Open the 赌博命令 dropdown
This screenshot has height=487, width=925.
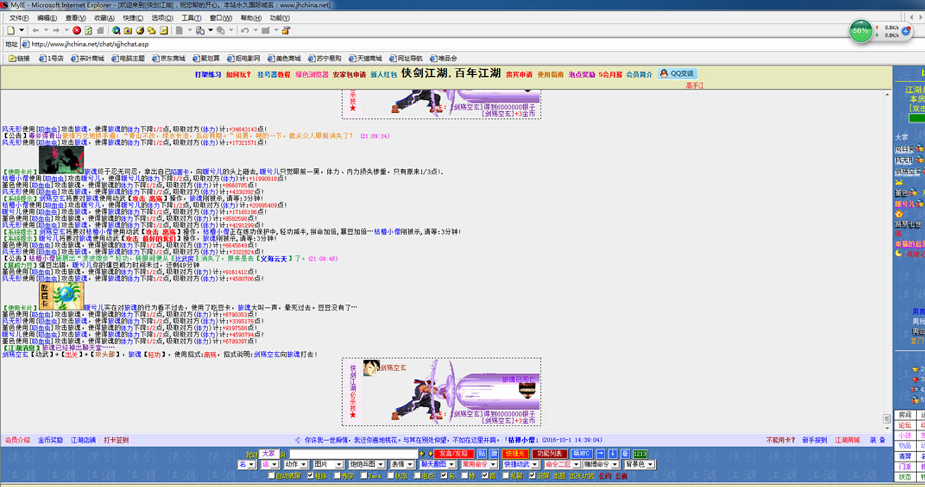tap(601, 464)
